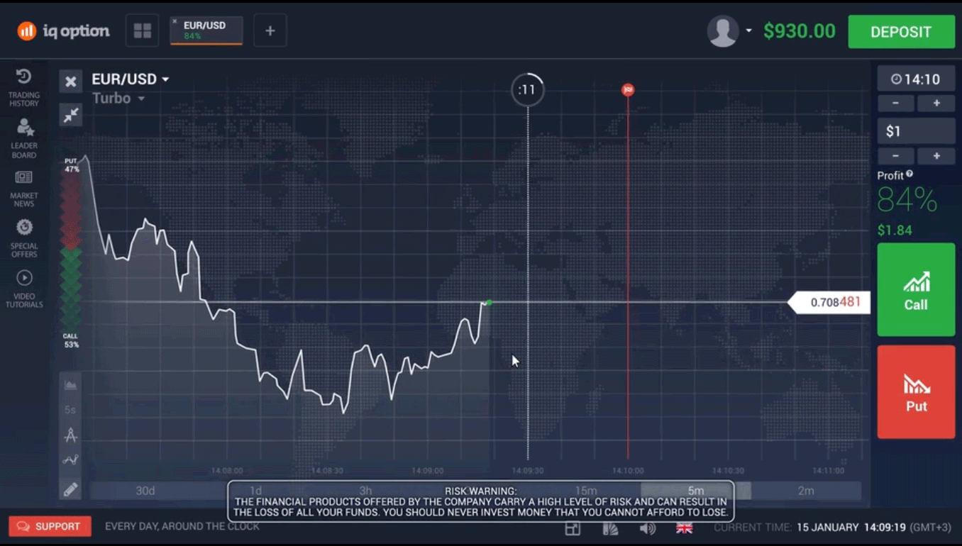Open Special Offers
The height and width of the screenshot is (546, 962).
[24, 239]
